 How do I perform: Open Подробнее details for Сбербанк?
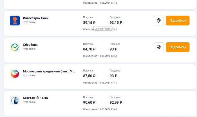[178, 47]
